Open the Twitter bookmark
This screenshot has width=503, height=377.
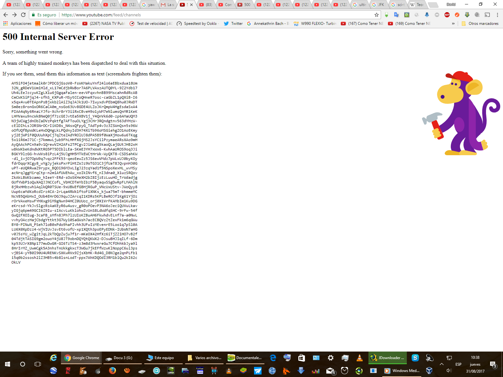(233, 24)
